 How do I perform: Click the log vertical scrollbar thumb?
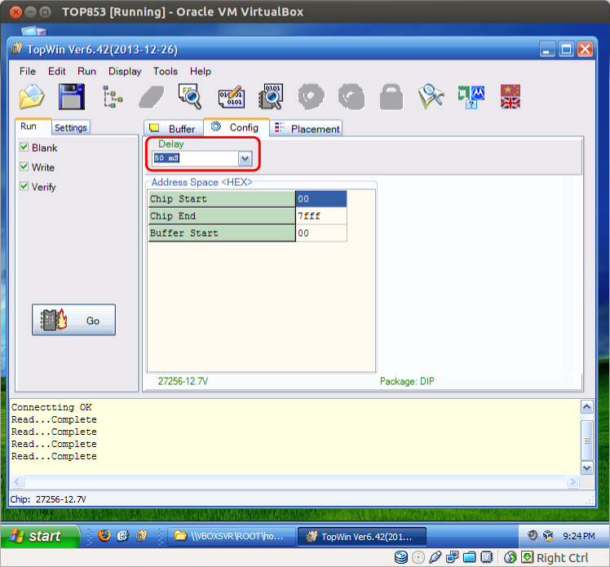586,441
